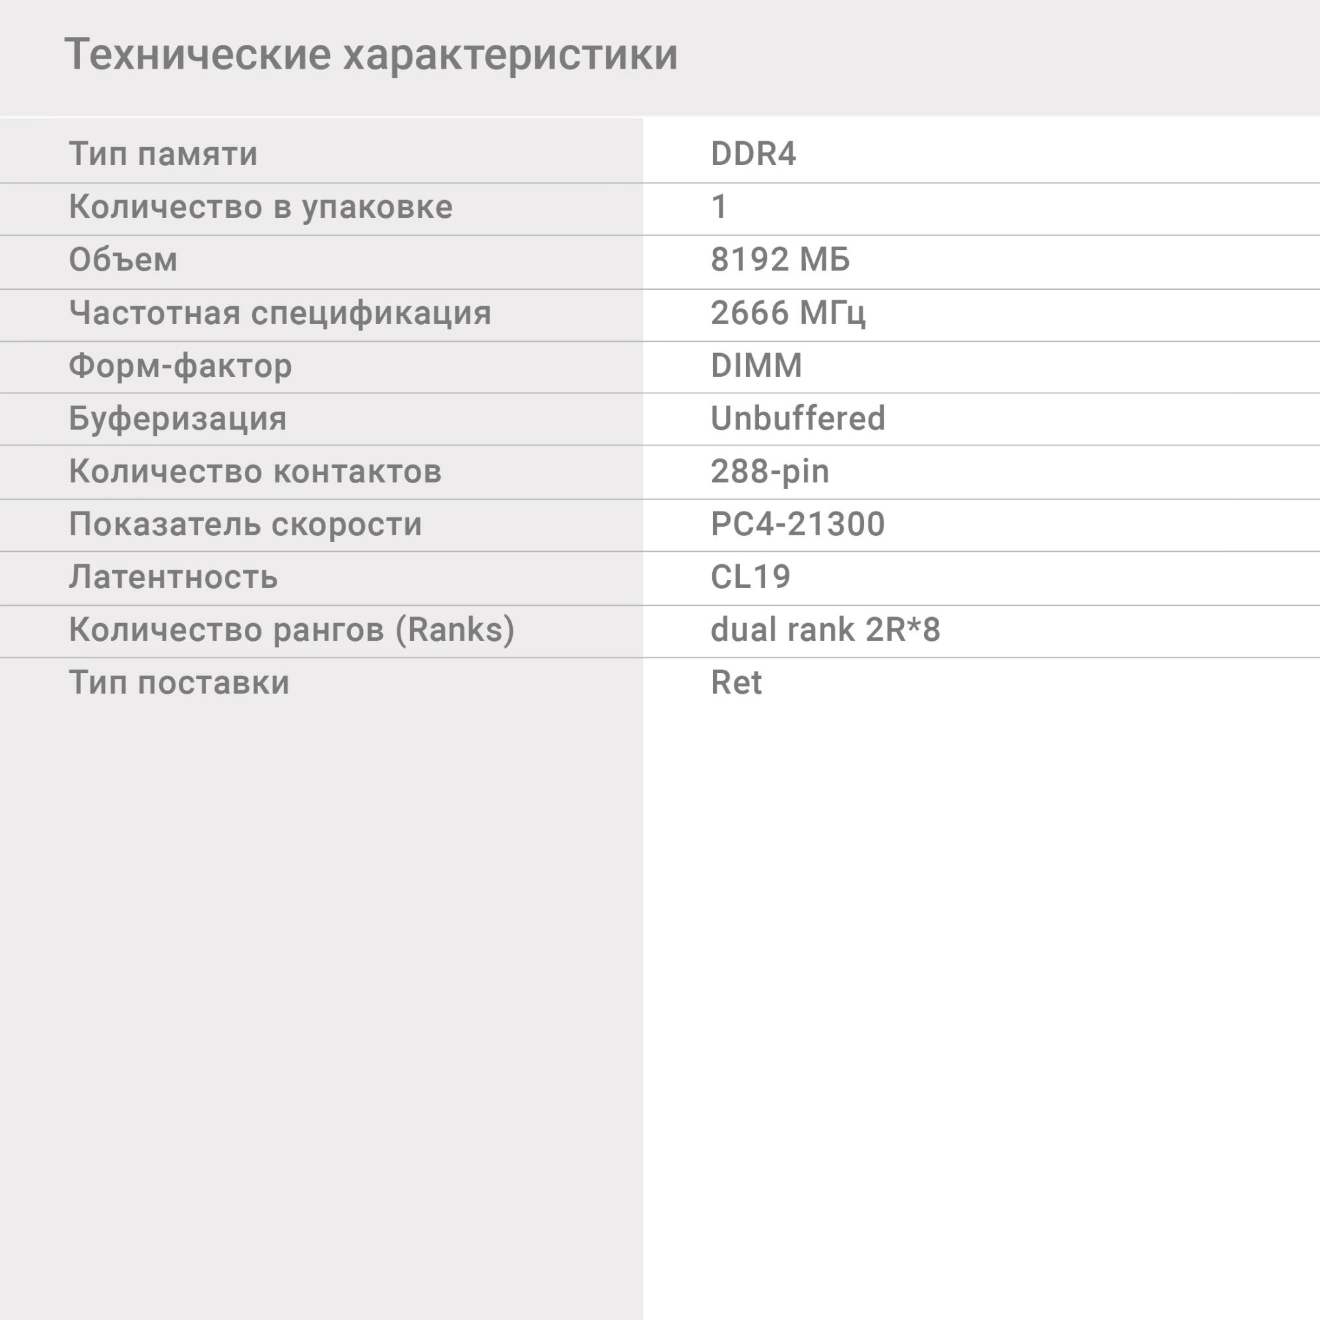Click the "Частотная спецификация" label
1320x1320 pixels.
[x=280, y=313]
